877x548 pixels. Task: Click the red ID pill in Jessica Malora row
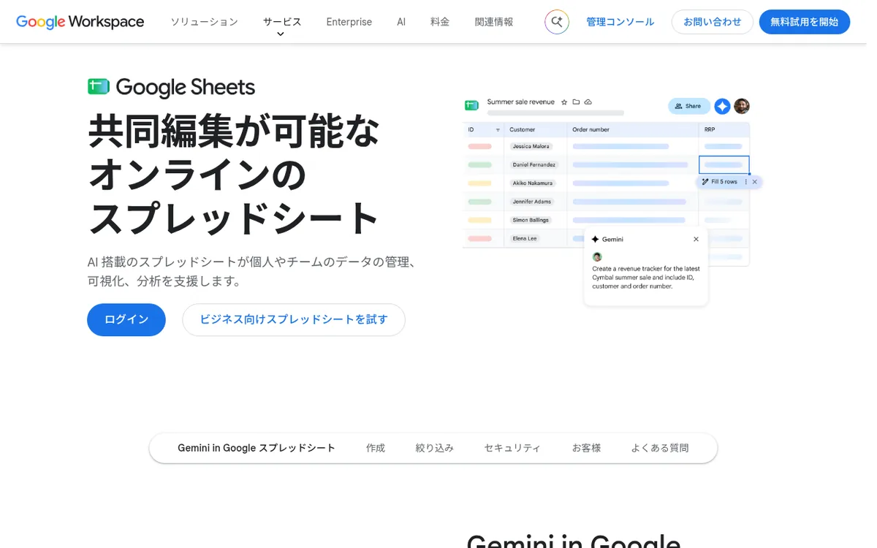480,146
